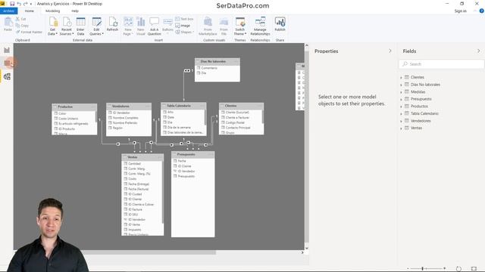Publish the report
The width and height of the screenshot is (485, 272).
click(280, 24)
